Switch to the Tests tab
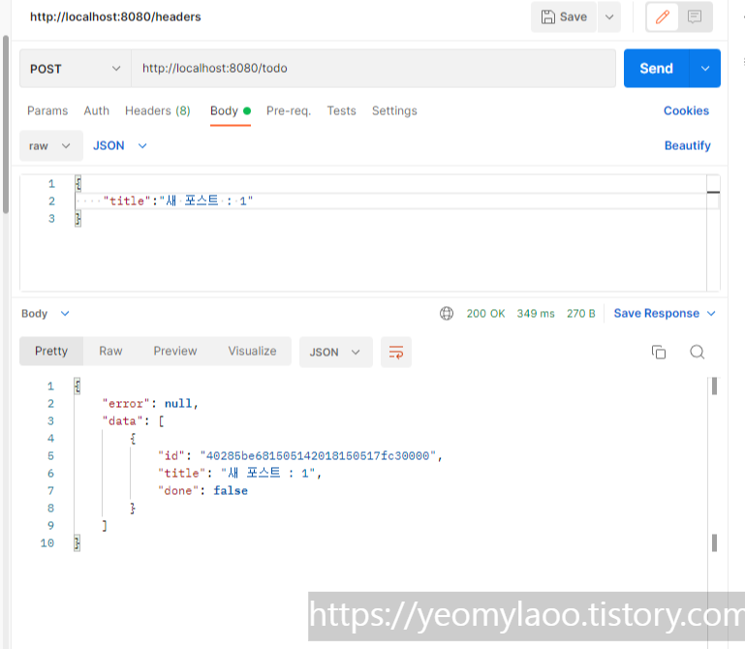The image size is (745, 649). point(341,110)
